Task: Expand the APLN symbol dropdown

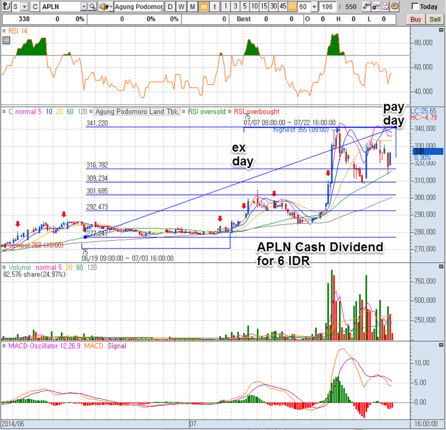Action: click(83, 7)
